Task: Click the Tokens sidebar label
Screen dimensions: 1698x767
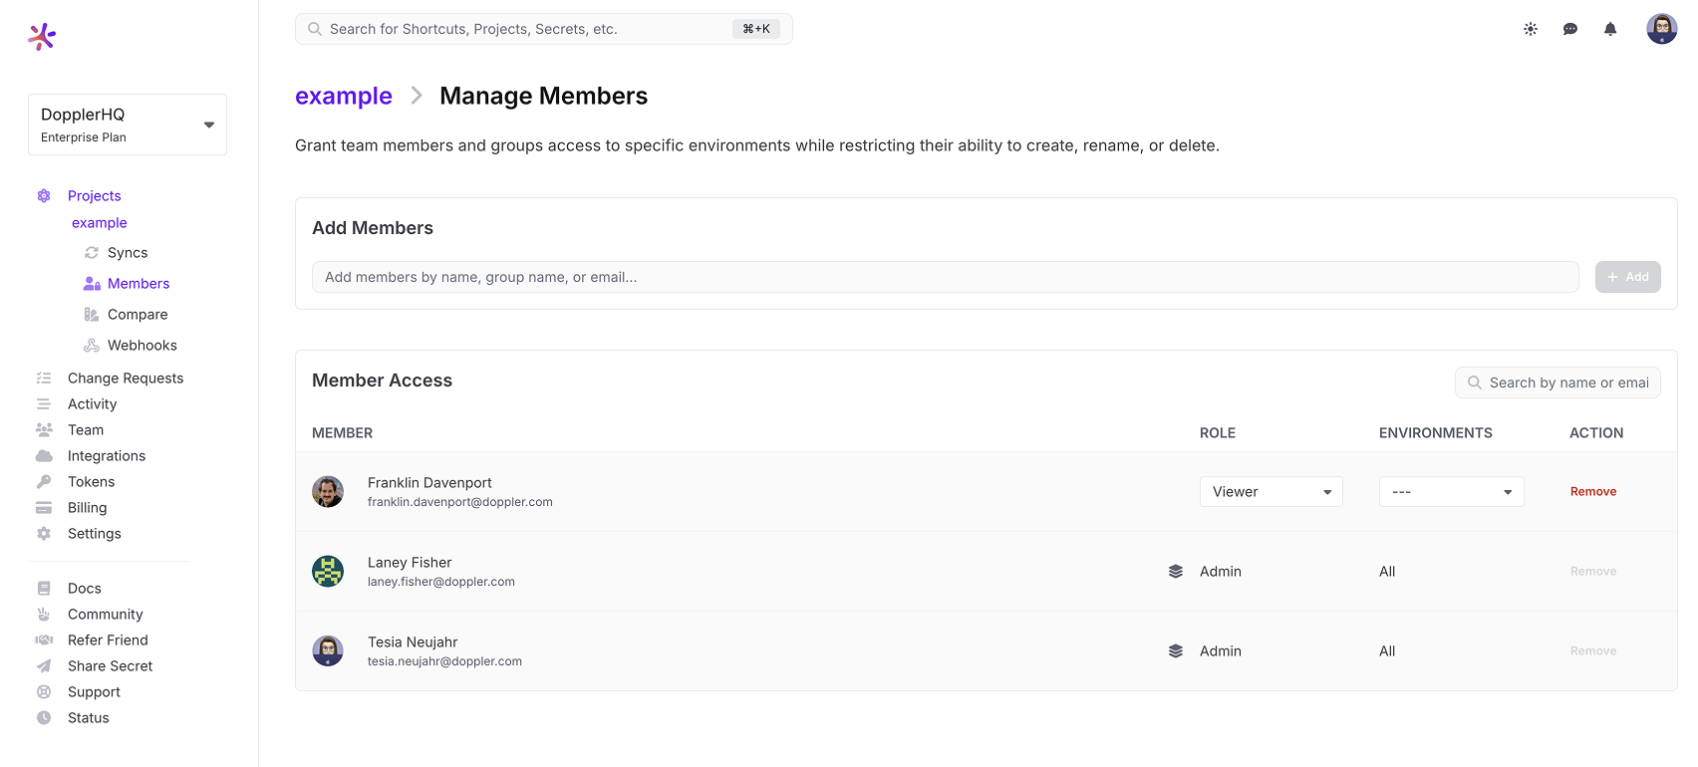Action: point(92,482)
